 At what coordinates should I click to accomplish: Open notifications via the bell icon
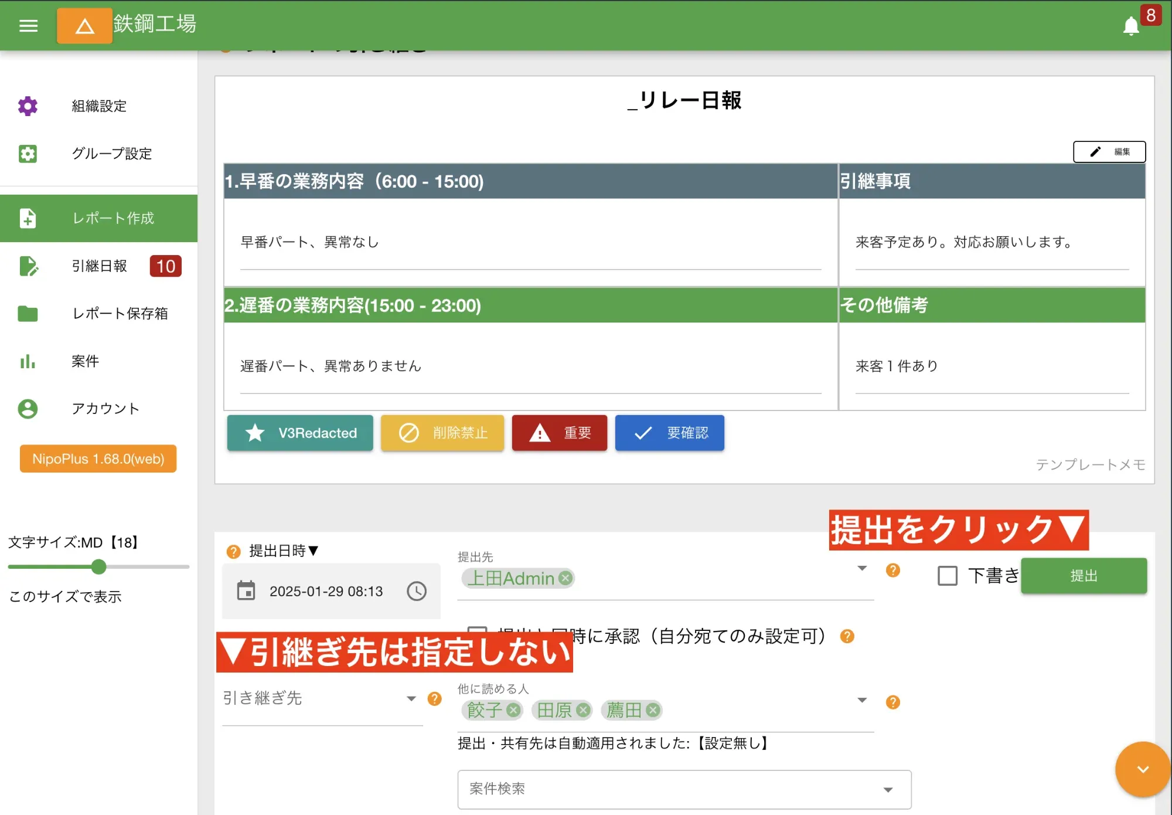1132,26
